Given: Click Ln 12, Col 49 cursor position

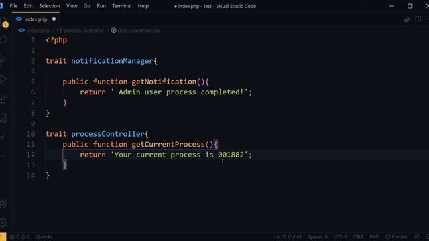Looking at the screenshot, I should 288,236.
